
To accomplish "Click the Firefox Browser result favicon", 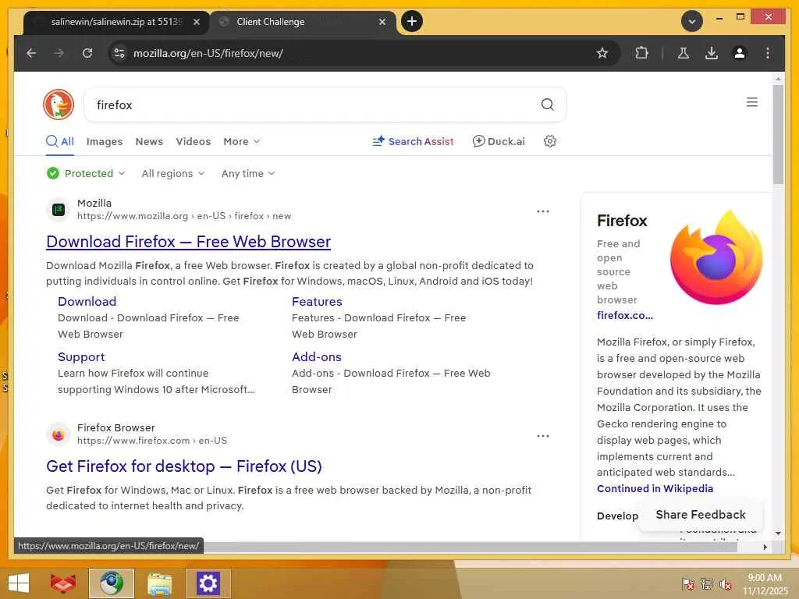I will click(59, 434).
